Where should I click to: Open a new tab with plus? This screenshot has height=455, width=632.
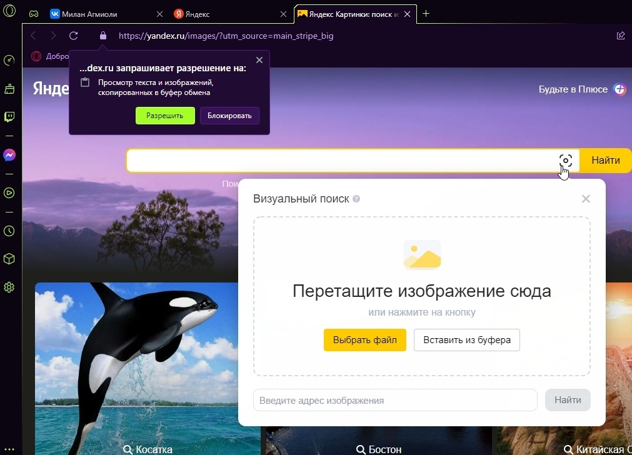click(426, 14)
